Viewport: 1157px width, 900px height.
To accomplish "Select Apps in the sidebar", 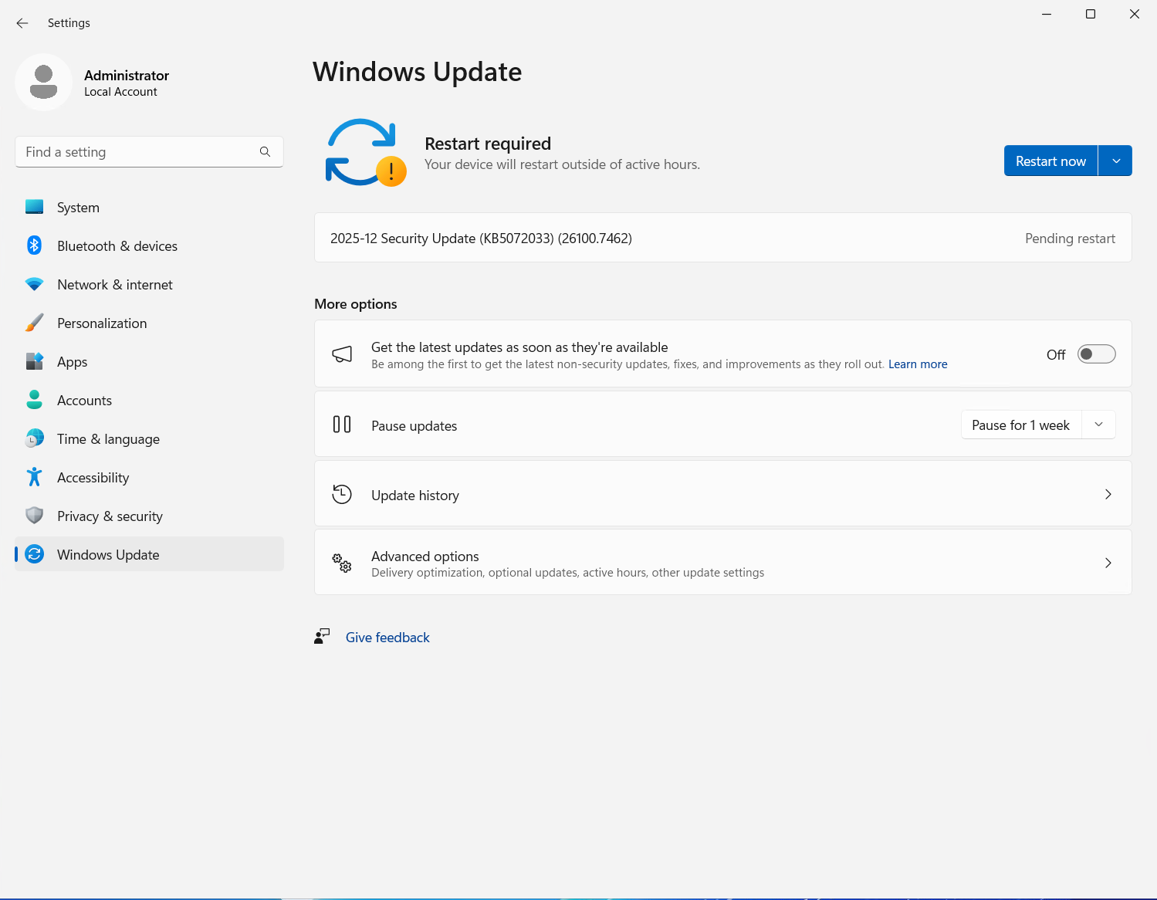I will tap(149, 361).
